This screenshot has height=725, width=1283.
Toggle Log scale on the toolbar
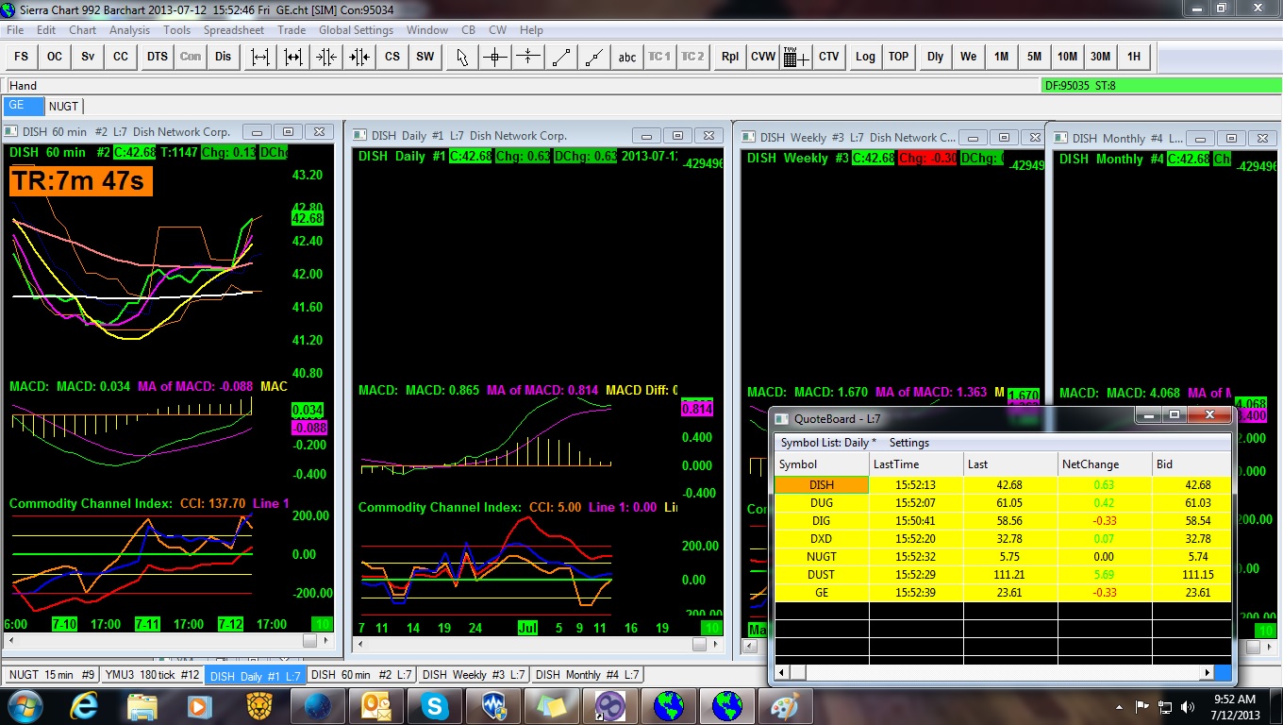point(865,57)
